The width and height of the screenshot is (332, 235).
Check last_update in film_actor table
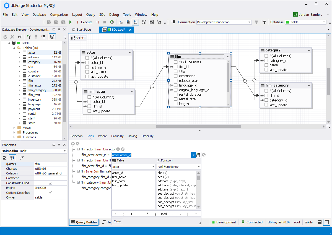89,111
